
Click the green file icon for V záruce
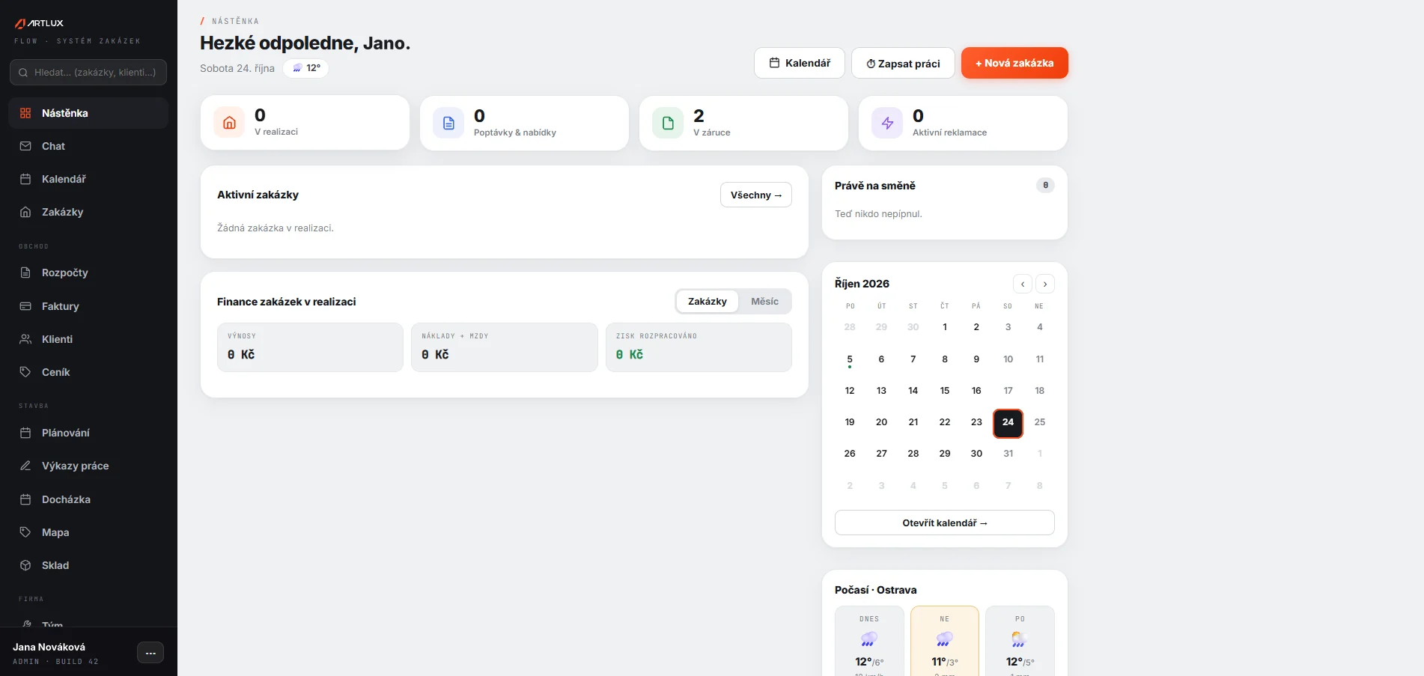[668, 124]
